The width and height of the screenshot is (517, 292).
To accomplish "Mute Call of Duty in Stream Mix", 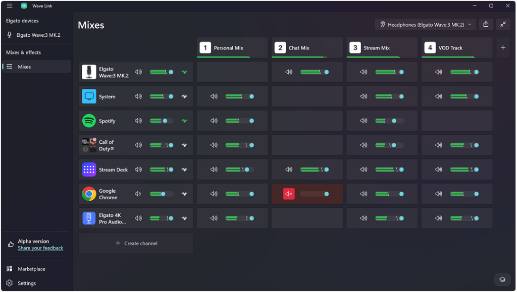I will (x=364, y=145).
